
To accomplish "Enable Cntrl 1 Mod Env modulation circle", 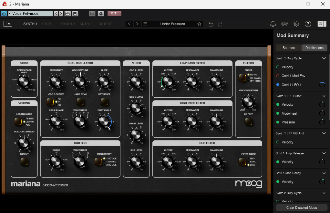I will point(278,76).
